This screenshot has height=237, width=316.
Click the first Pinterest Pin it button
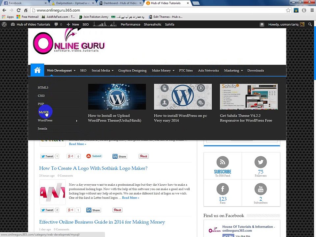click(x=144, y=156)
